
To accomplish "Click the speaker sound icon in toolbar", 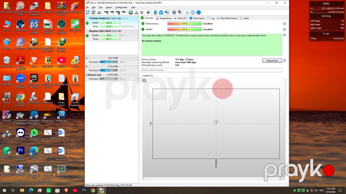I will (180, 12).
